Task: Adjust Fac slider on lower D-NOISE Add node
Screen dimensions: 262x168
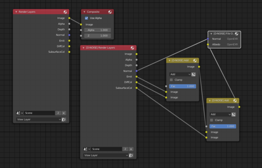Action: click(223, 126)
